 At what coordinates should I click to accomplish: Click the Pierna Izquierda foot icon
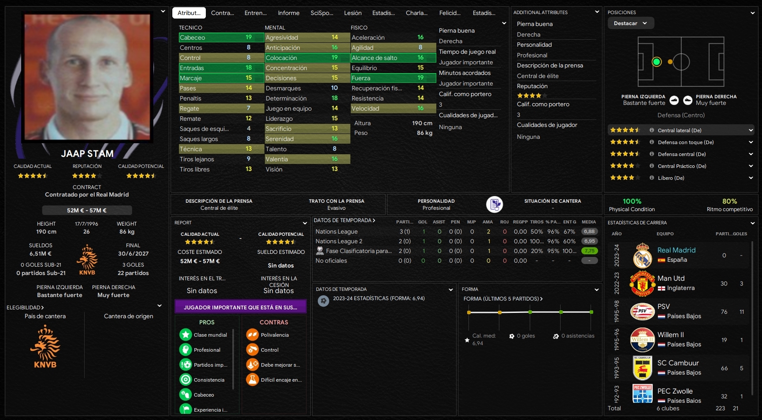point(674,100)
